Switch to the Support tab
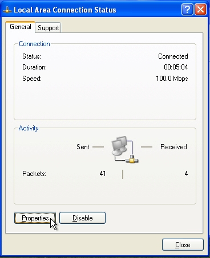 point(48,28)
